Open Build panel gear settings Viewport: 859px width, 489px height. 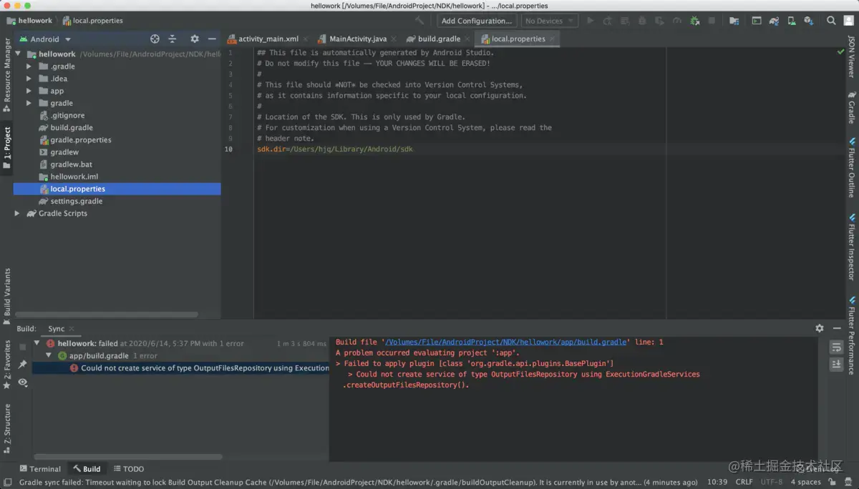[820, 328]
